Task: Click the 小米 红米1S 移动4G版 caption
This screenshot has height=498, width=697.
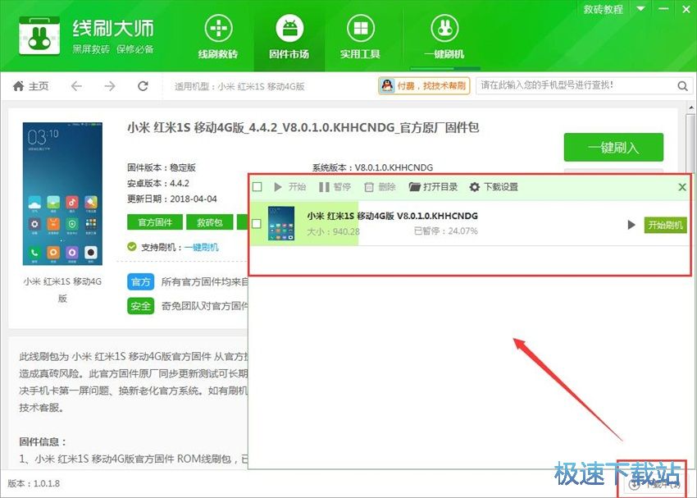Action: 62,290
